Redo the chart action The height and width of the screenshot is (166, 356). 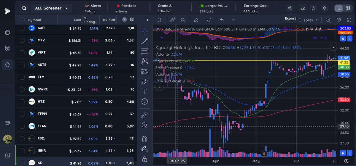click(233, 20)
